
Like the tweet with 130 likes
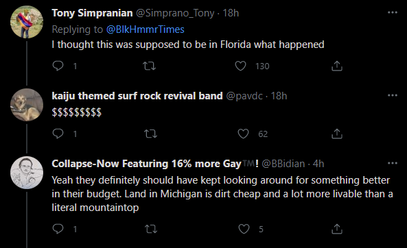point(241,66)
